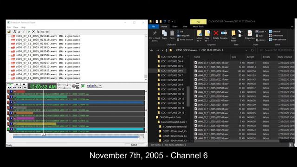Viewport: 297px width, 167px height.
Task: Click the 12:00:32 AM time display
Action: [x=43, y=87]
